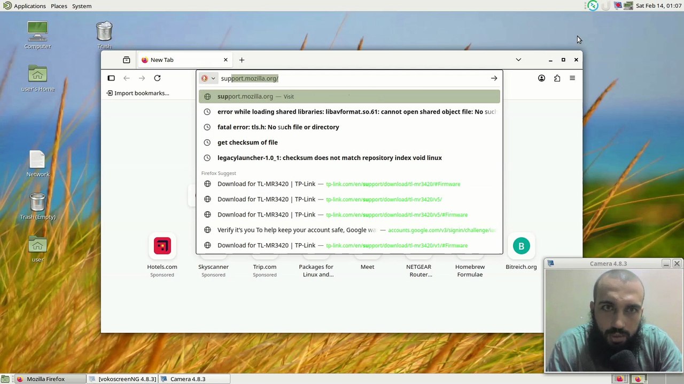Open the search engine selector dropdown

[x=208, y=78]
